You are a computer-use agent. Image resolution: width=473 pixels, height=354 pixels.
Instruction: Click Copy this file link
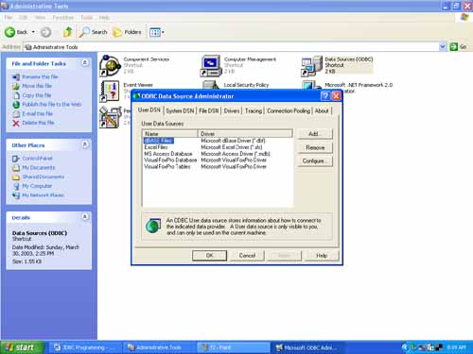[x=37, y=95]
